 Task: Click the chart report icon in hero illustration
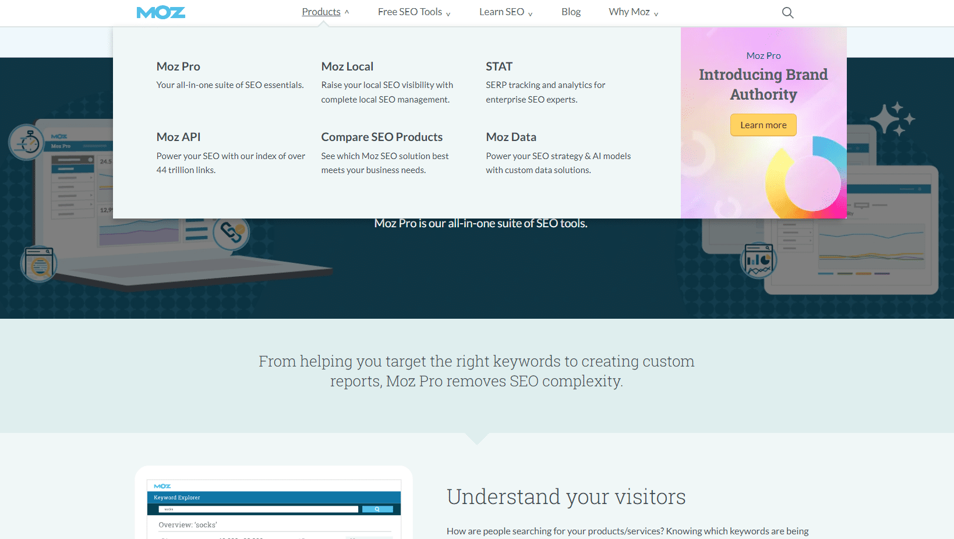(x=758, y=260)
